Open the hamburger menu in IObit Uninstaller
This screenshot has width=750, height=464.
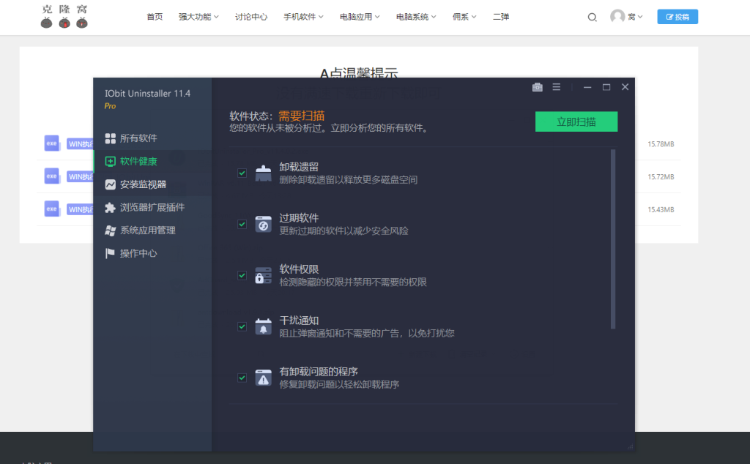(557, 87)
